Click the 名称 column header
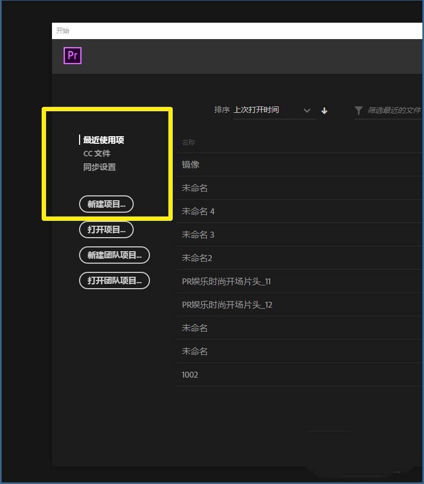 tap(188, 143)
